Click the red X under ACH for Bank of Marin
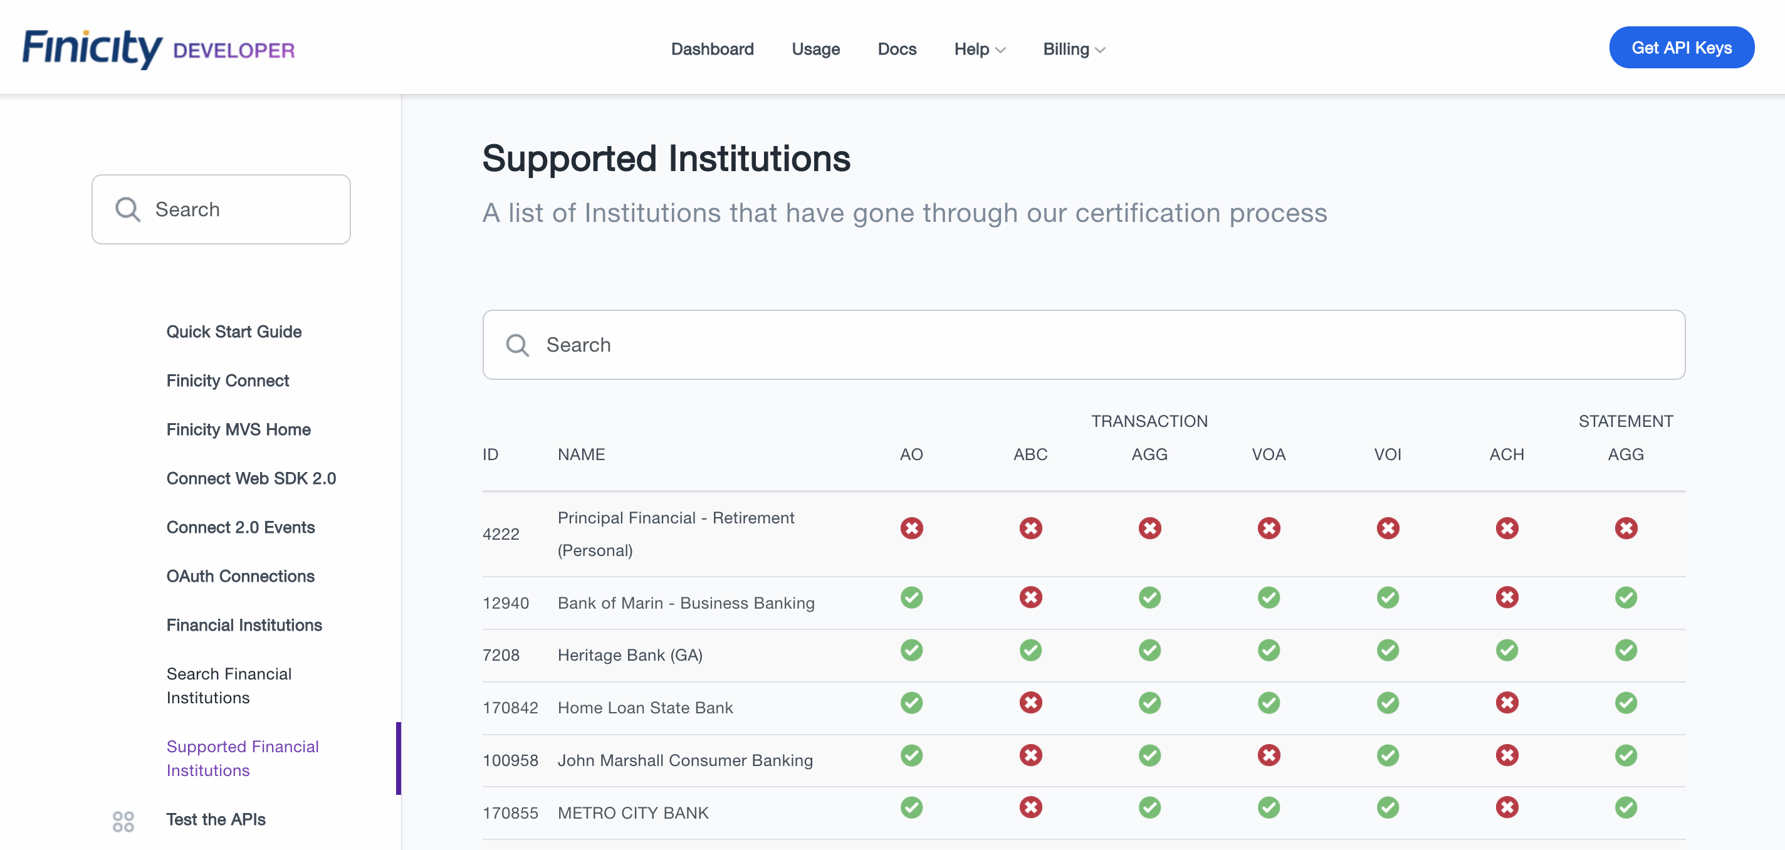The image size is (1785, 850). pos(1507,597)
